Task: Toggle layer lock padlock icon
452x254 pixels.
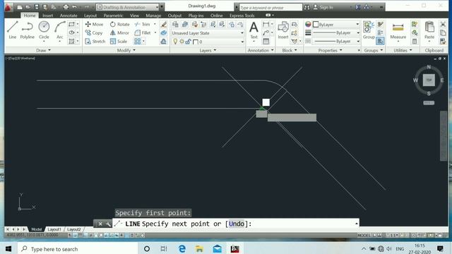Action: point(189,42)
